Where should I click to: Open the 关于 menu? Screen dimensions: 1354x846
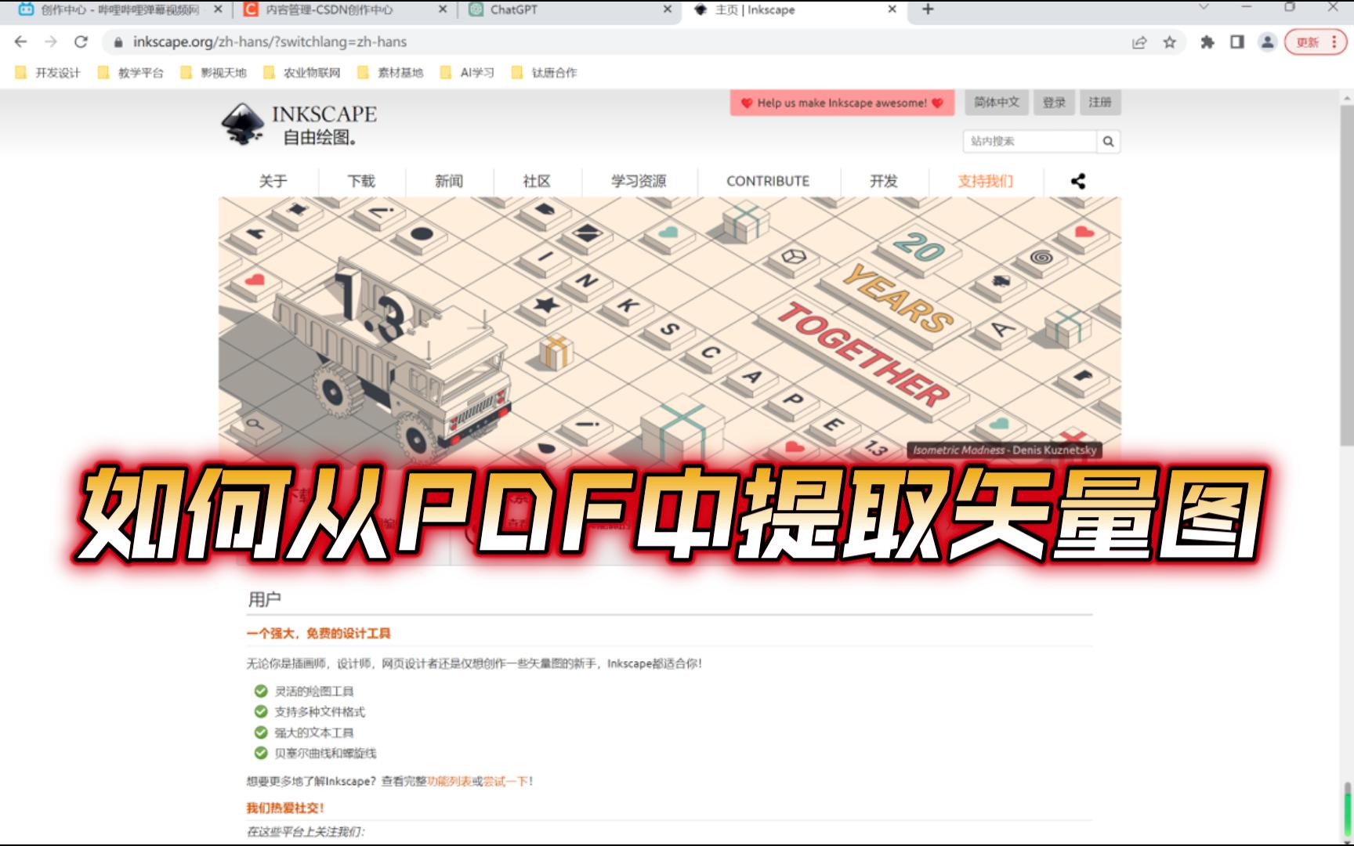[273, 181]
